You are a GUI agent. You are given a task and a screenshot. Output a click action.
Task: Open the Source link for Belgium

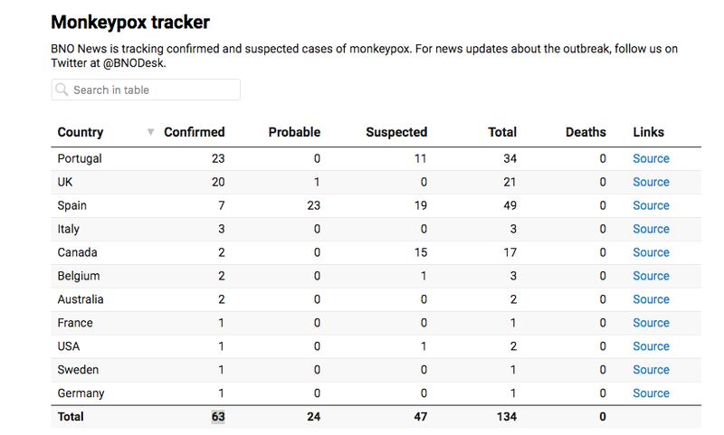651,276
